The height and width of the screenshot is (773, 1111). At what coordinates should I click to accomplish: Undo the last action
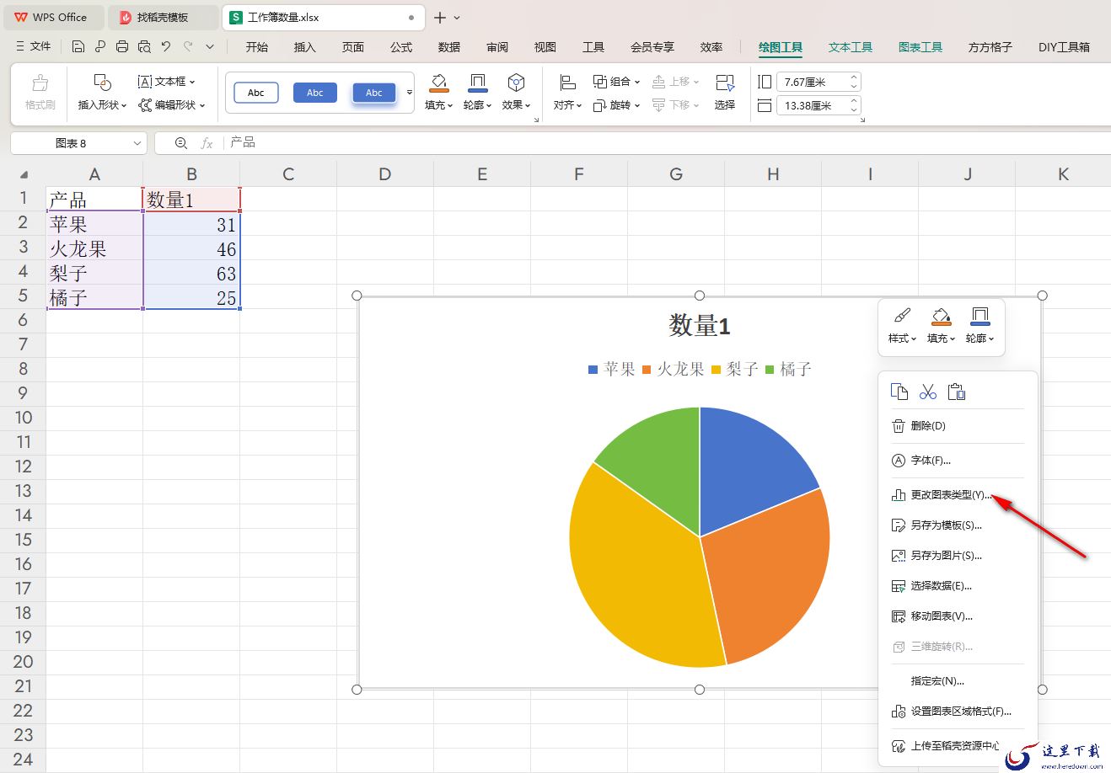click(166, 46)
